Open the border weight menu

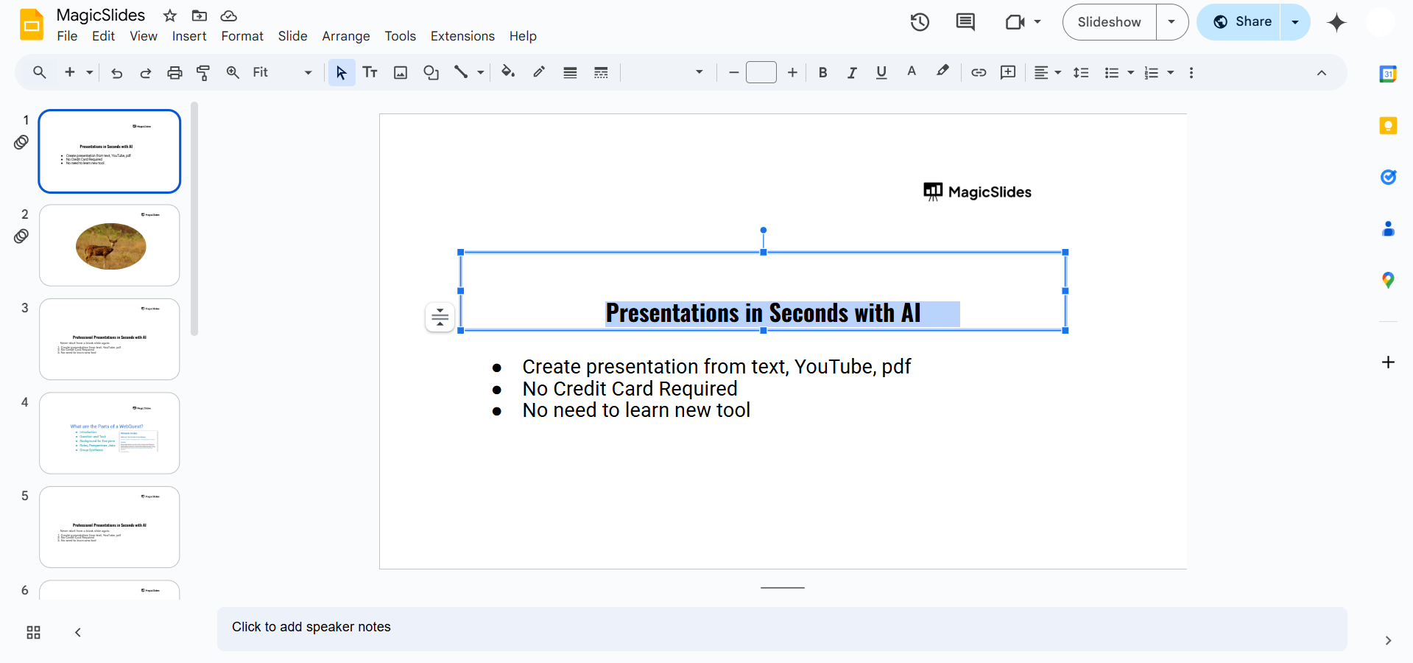tap(570, 72)
